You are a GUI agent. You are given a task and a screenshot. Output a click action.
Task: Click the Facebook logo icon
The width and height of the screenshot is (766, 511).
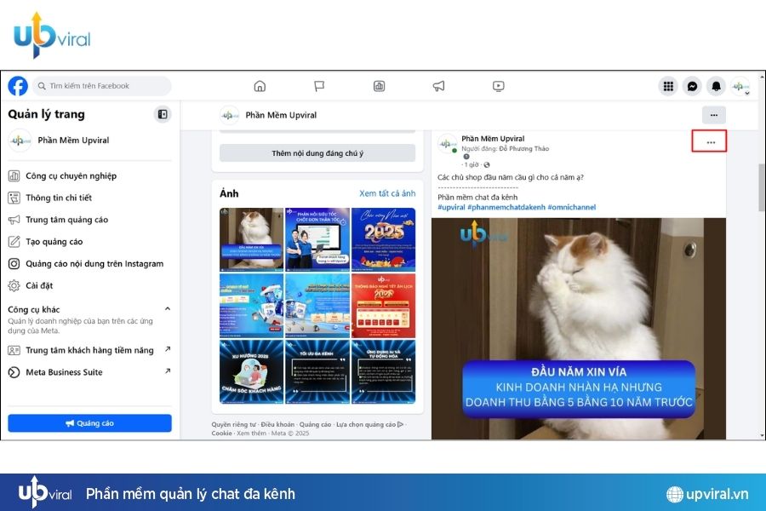[18, 86]
